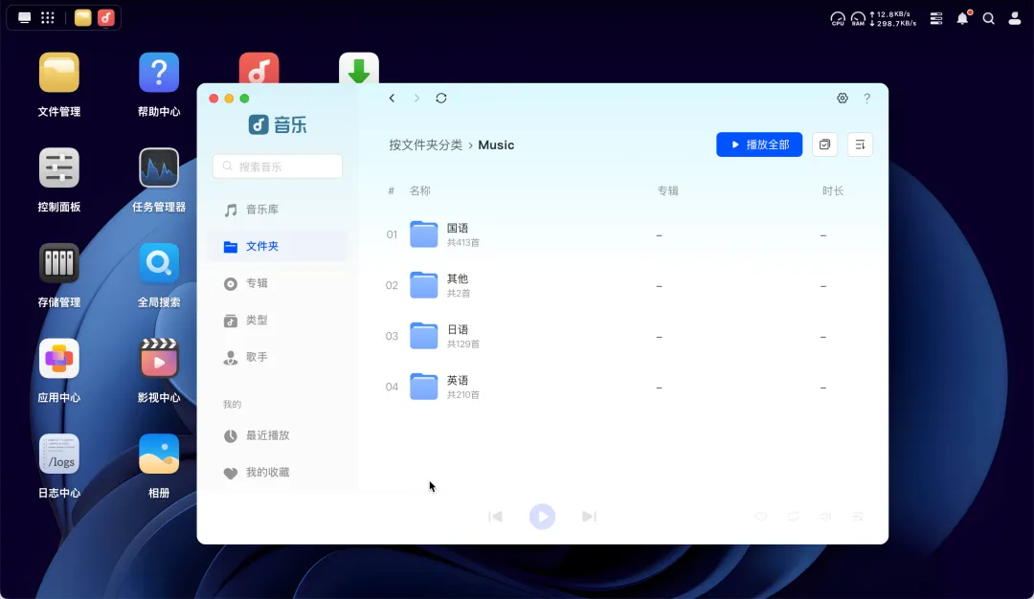
Task: Switch to the pinned music app in top bar
Action: (x=105, y=18)
